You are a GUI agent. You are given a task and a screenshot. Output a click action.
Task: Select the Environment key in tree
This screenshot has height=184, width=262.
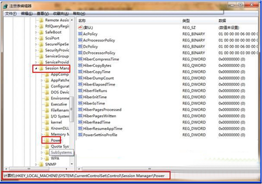click(60, 98)
